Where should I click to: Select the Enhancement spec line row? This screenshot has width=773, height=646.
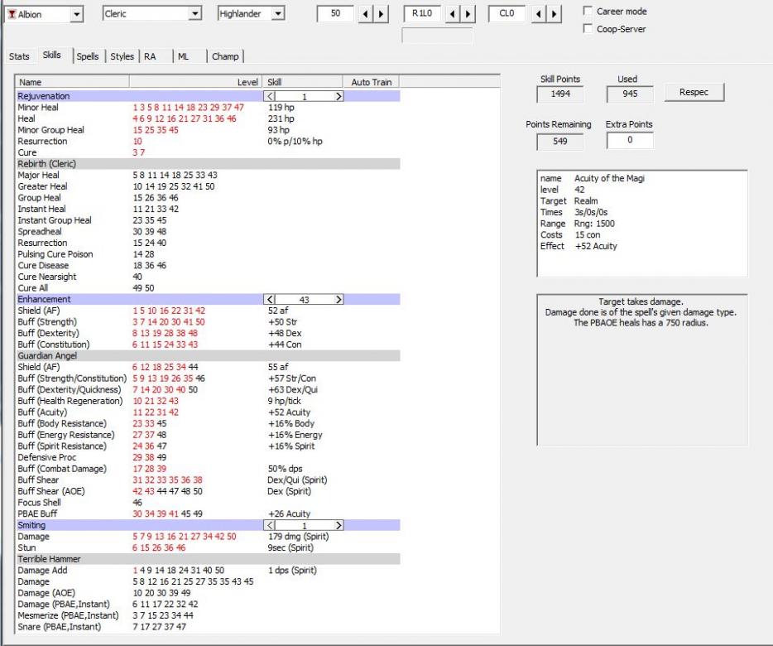click(x=208, y=300)
